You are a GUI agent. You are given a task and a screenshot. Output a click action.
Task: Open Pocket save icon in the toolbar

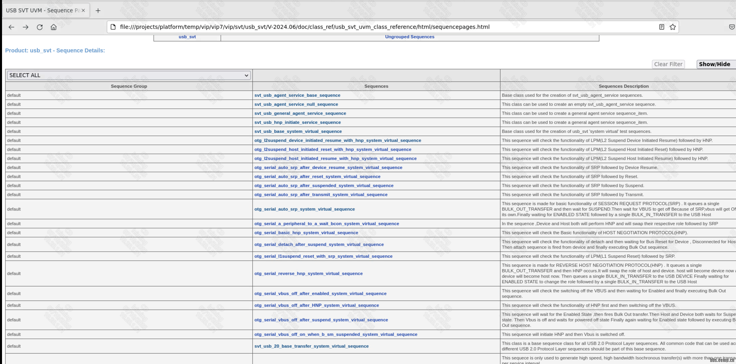pos(732,27)
